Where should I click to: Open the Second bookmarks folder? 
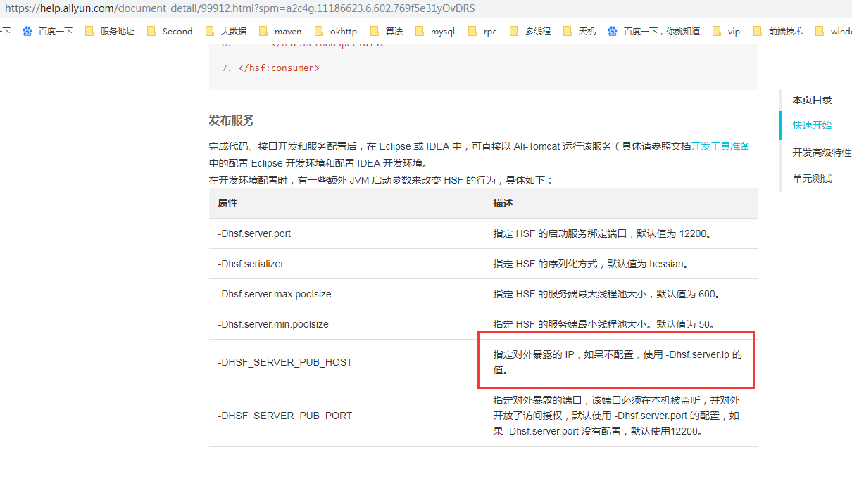[x=177, y=31]
